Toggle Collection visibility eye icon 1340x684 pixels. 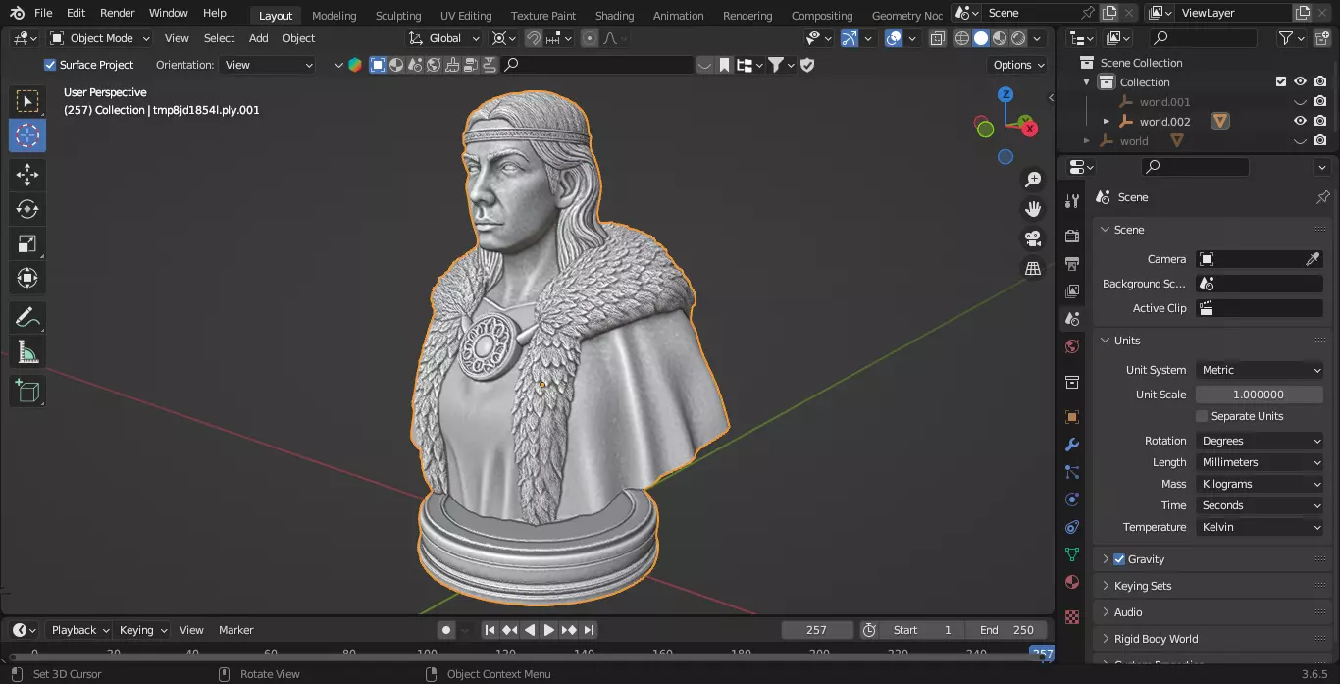pyautogui.click(x=1300, y=82)
